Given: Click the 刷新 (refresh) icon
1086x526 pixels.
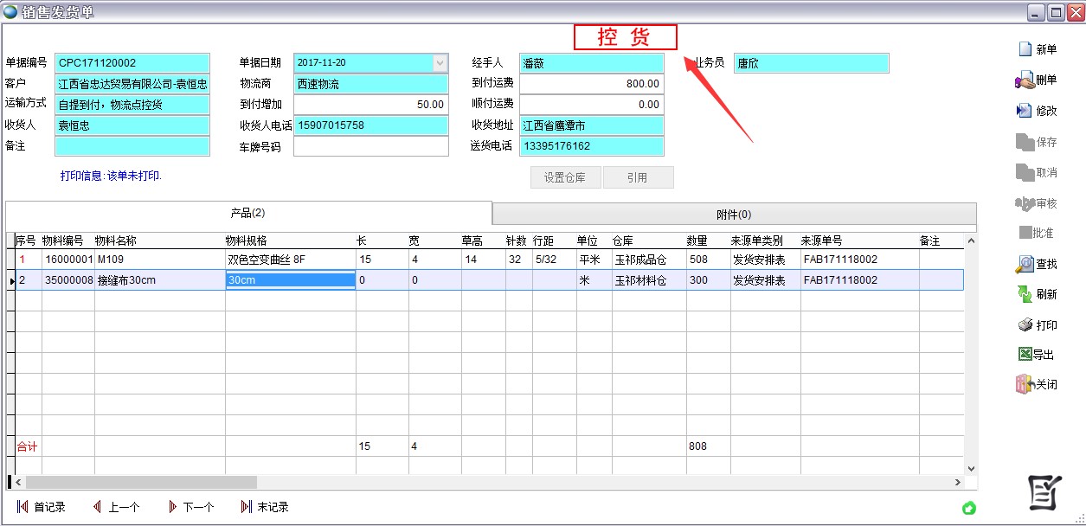Looking at the screenshot, I should pyautogui.click(x=1025, y=294).
